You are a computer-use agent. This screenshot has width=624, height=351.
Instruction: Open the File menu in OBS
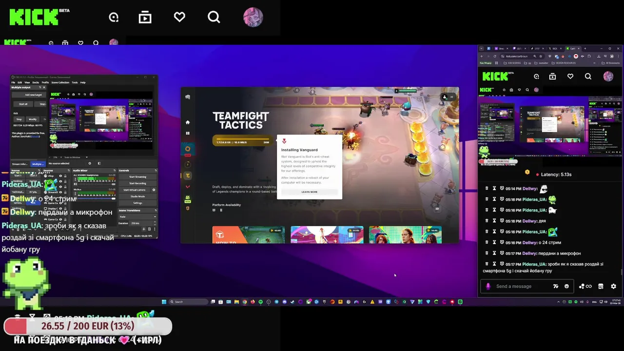(13, 82)
